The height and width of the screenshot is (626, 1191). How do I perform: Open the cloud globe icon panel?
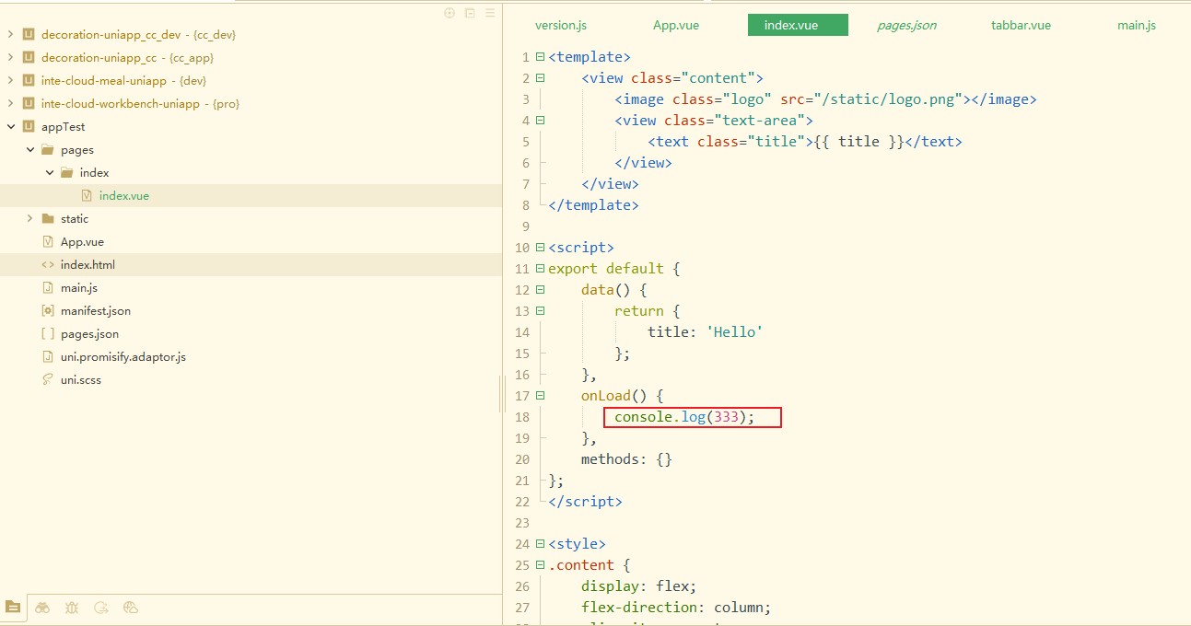131,608
